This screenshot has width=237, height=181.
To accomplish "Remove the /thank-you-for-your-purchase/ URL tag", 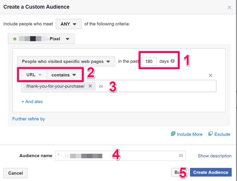I will coord(90,86).
